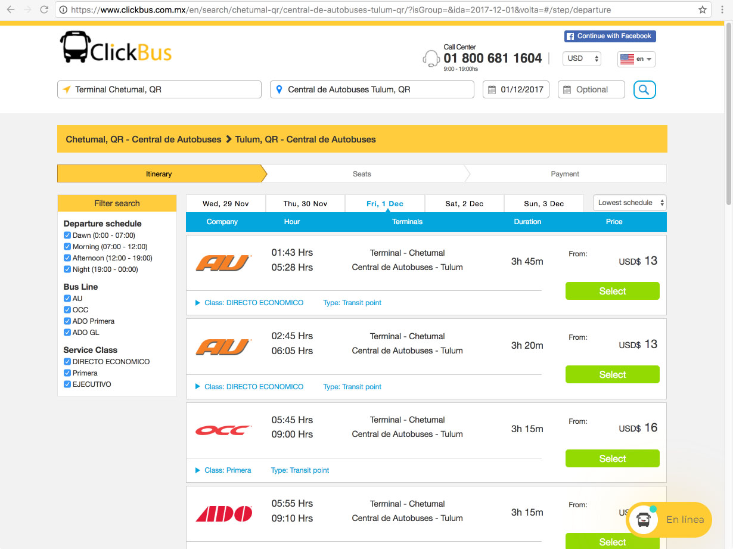Click the OCC logo on 05:45 Hrs trip
This screenshot has height=549, width=733.
[x=224, y=430]
